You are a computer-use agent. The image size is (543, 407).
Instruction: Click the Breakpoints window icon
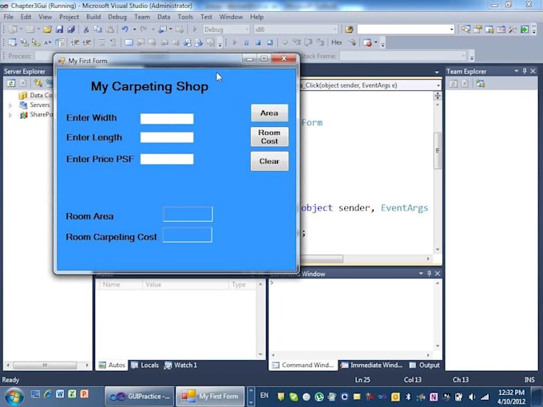pyautogui.click(x=367, y=42)
